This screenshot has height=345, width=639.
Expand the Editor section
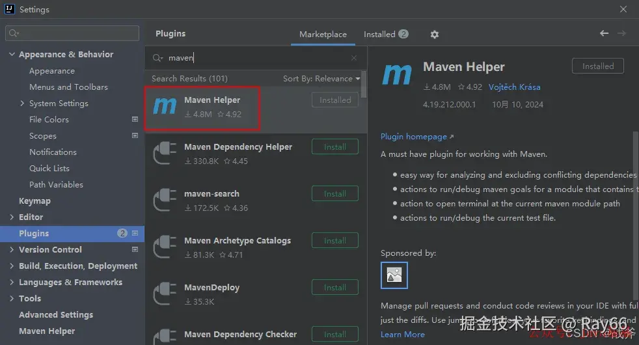[x=12, y=217]
